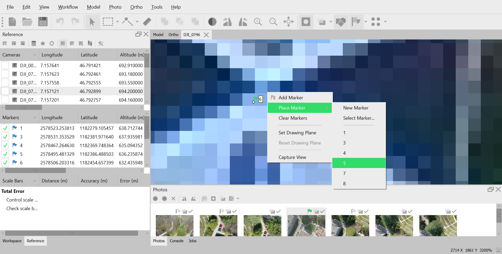Click the Redo arrow icon
502x254 pixels.
(75, 22)
